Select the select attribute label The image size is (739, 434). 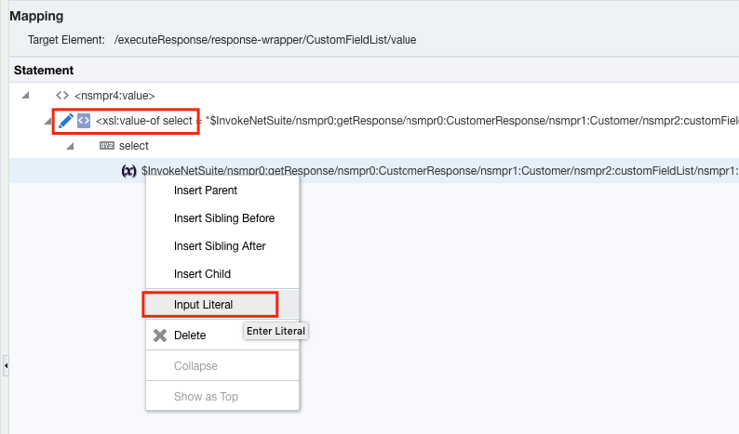click(133, 146)
